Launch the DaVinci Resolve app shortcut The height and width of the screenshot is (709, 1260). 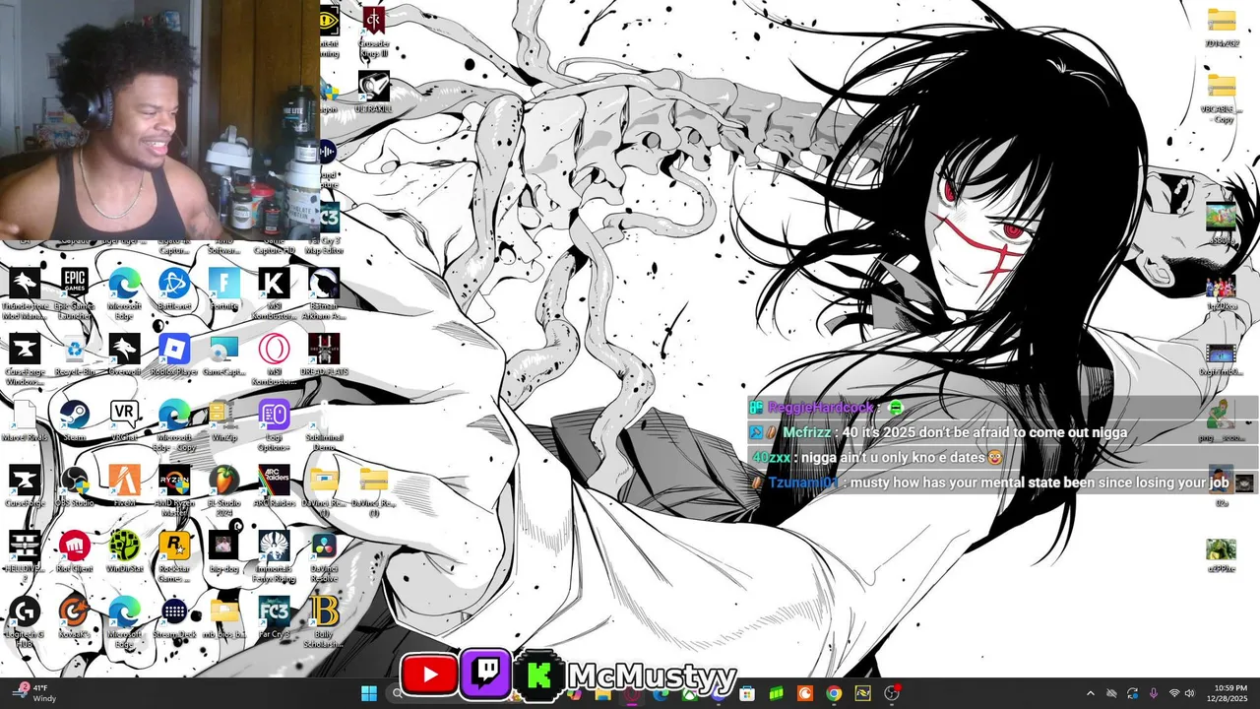pos(324,557)
